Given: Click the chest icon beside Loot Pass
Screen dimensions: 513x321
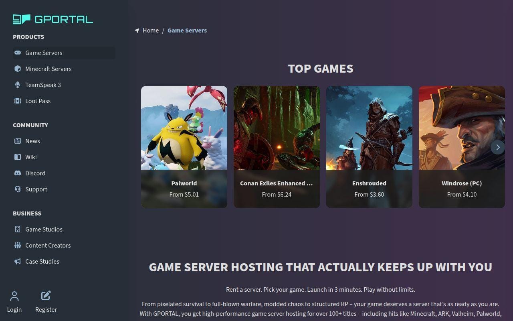Looking at the screenshot, I should click(18, 101).
